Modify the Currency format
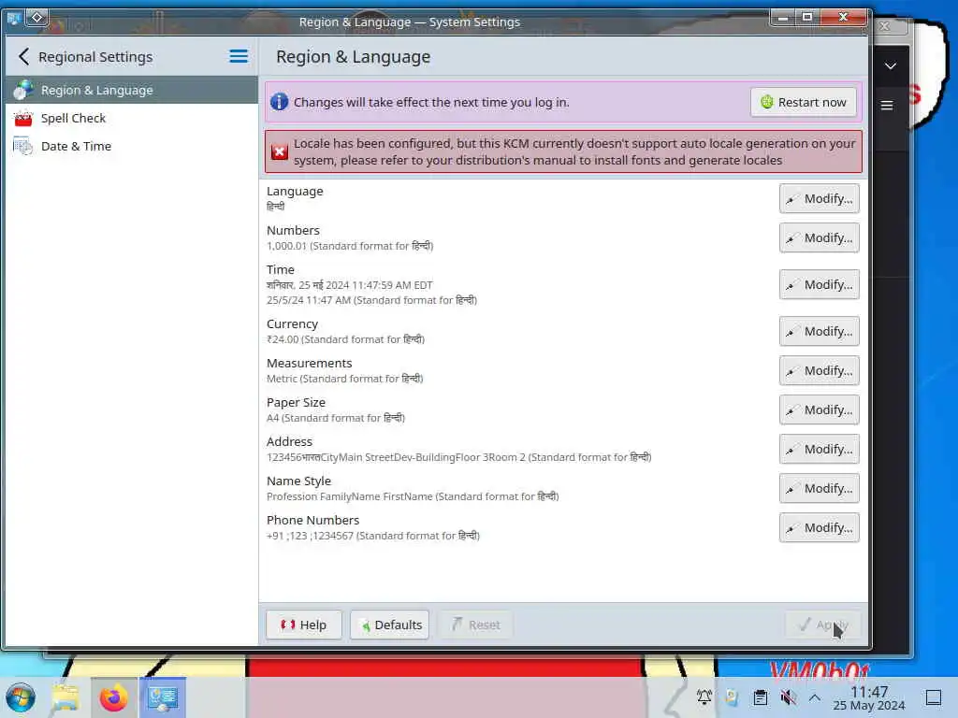 click(819, 331)
